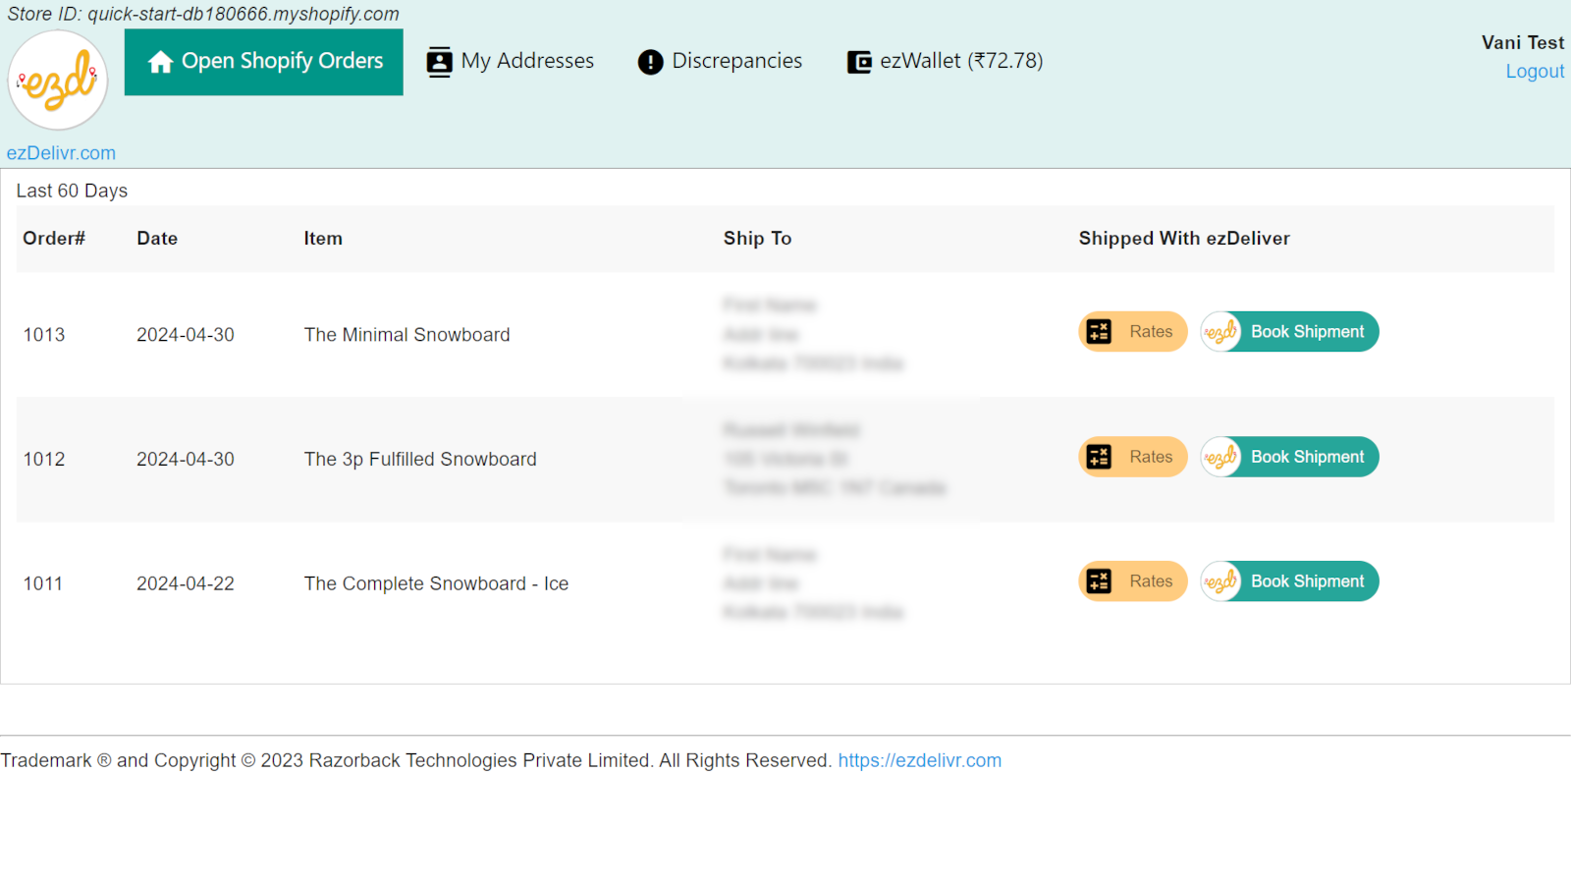Click the ezWallet wallet icon
The width and height of the screenshot is (1571, 884).
coord(859,62)
